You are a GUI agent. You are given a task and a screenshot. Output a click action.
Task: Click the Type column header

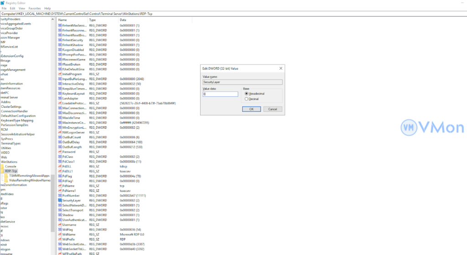click(93, 20)
